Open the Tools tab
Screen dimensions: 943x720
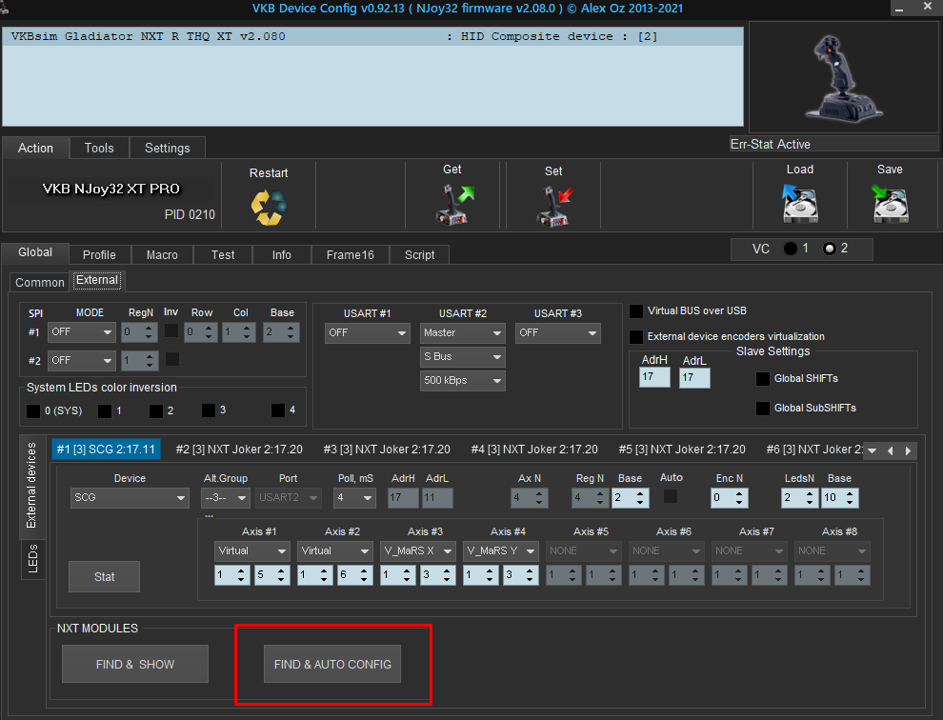(x=99, y=148)
